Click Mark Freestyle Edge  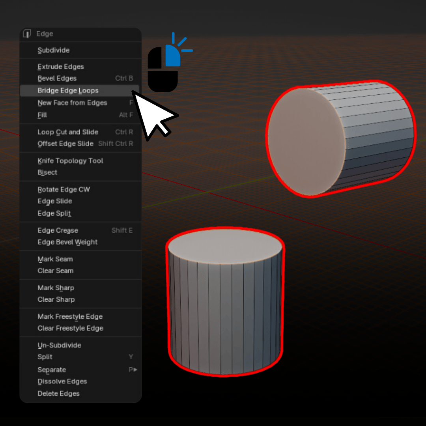(x=81, y=317)
